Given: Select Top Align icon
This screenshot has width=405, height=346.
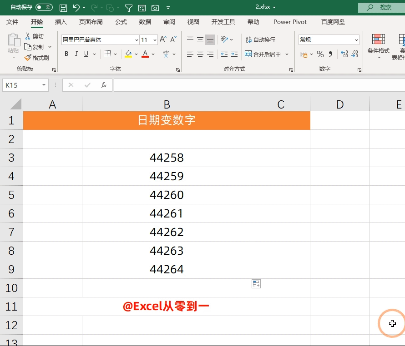Looking at the screenshot, I should pos(190,39).
